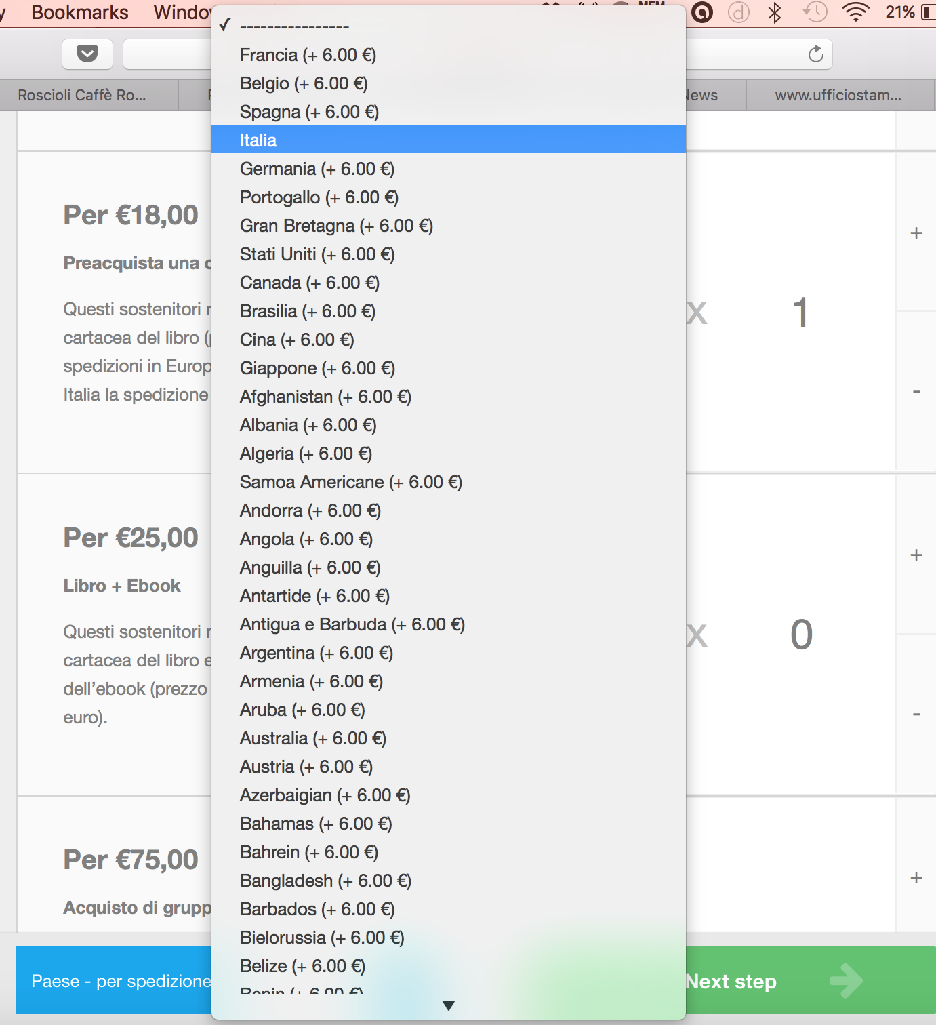The height and width of the screenshot is (1025, 936).
Task: Click the reload page icon
Action: point(815,54)
